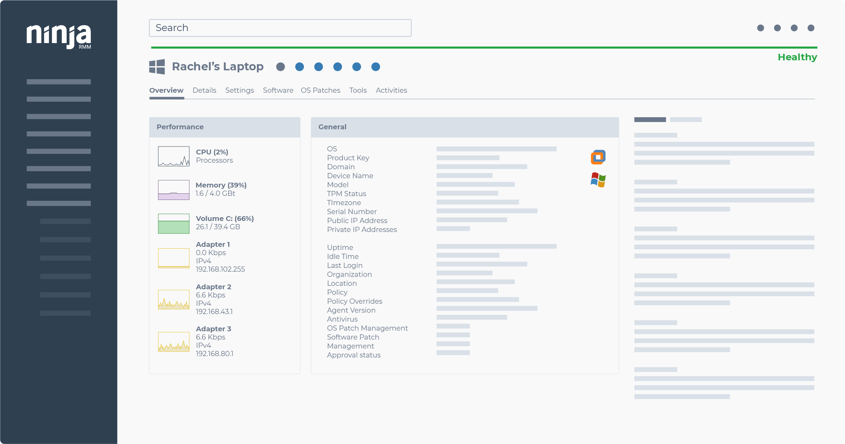Open the OS Patches tab
Screen dimensions: 845x444
[320, 90]
